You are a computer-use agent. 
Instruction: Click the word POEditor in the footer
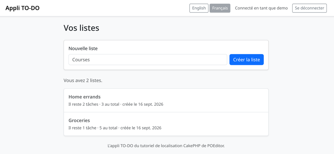click(x=216, y=146)
